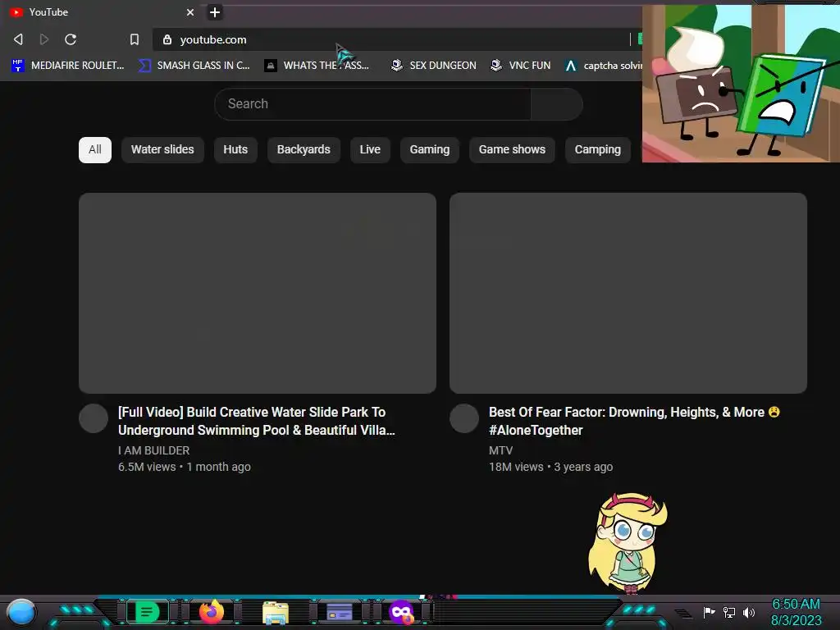Open the Start orb button
This screenshot has width=840, height=630.
click(x=21, y=612)
